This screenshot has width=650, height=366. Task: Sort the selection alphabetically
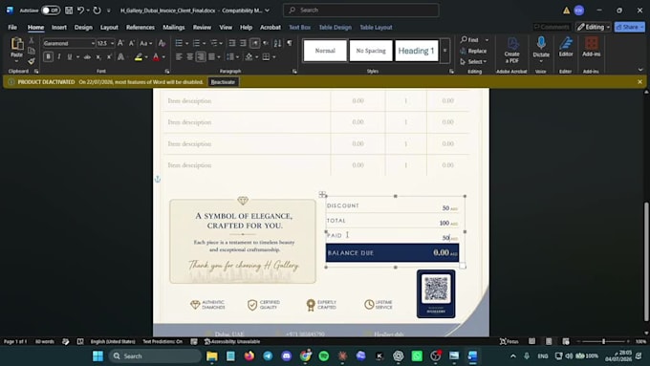278,43
